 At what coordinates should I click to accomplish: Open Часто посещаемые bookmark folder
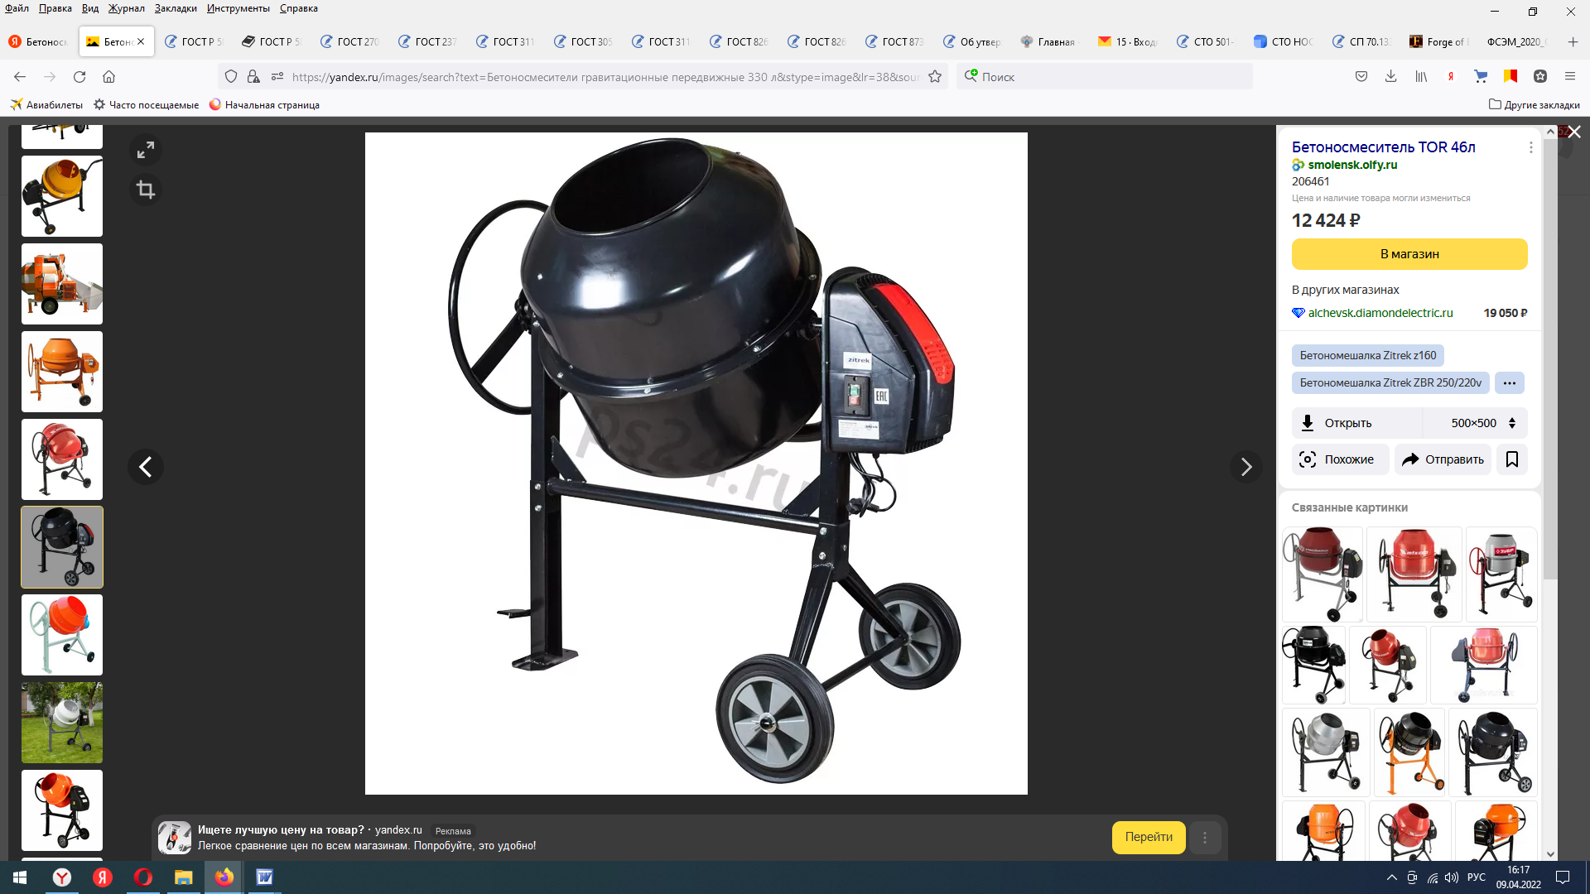point(146,105)
